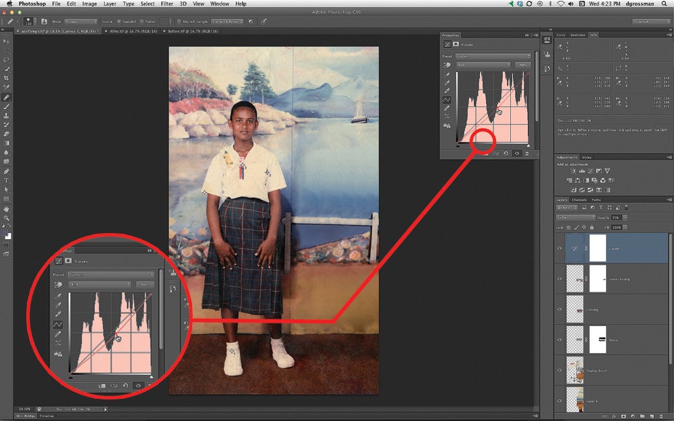Select the Horizontal Type tool
The width and height of the screenshot is (674, 421).
(6, 181)
